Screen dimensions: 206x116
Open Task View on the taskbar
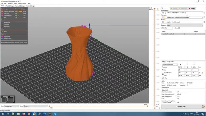(x=8, y=114)
